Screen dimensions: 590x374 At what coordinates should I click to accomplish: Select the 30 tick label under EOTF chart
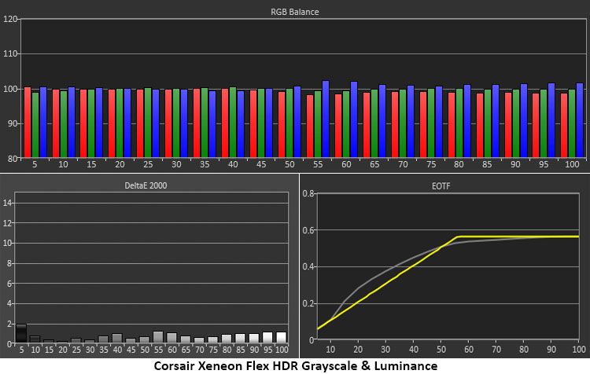tap(385, 349)
